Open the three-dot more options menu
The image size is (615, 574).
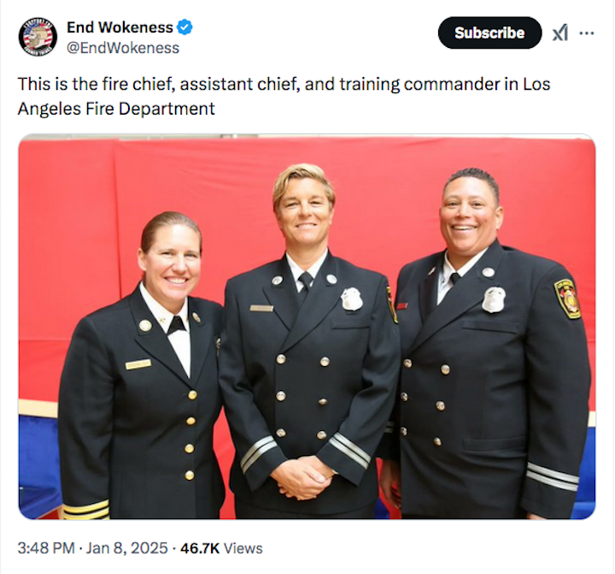click(586, 33)
